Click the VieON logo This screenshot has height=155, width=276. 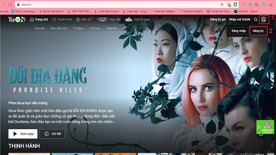[x=17, y=20]
